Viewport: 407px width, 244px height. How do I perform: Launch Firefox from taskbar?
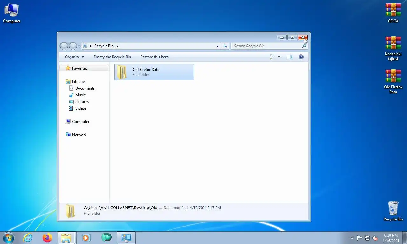(x=47, y=238)
